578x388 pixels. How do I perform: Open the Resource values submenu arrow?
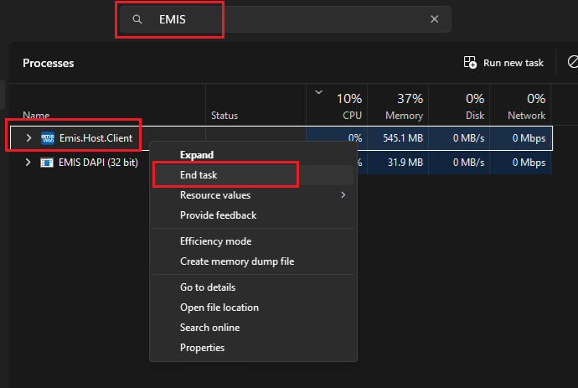[x=343, y=195]
